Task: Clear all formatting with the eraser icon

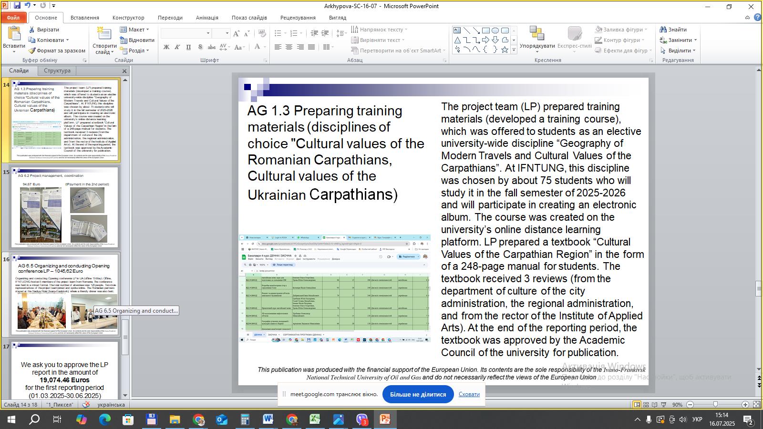Action: (261, 33)
